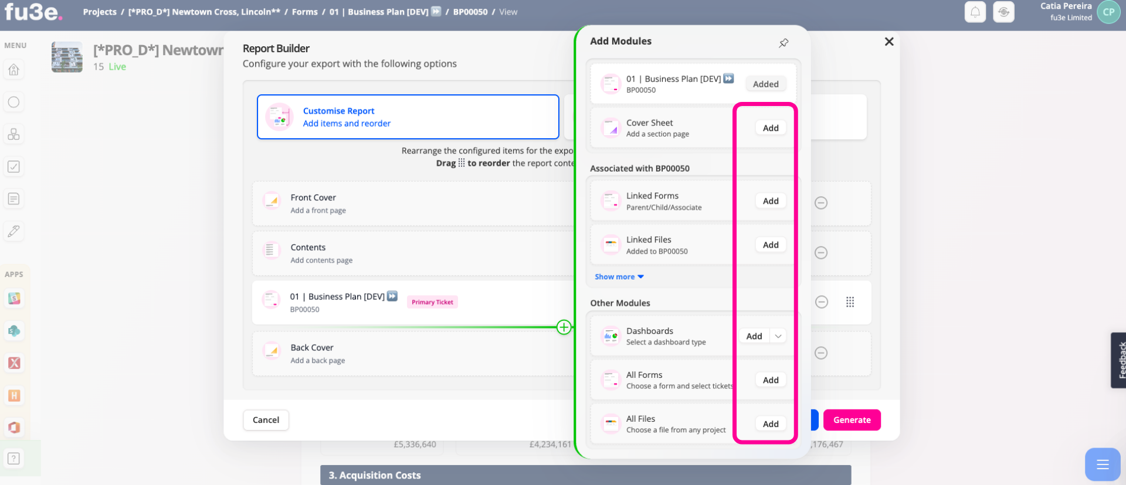Remove the Back Cover item
The height and width of the screenshot is (485, 1126).
point(821,353)
